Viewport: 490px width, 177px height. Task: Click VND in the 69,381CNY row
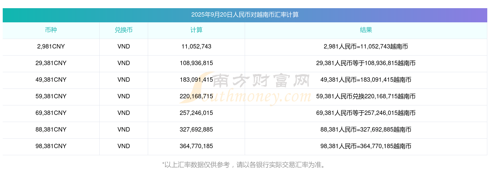coord(124,113)
